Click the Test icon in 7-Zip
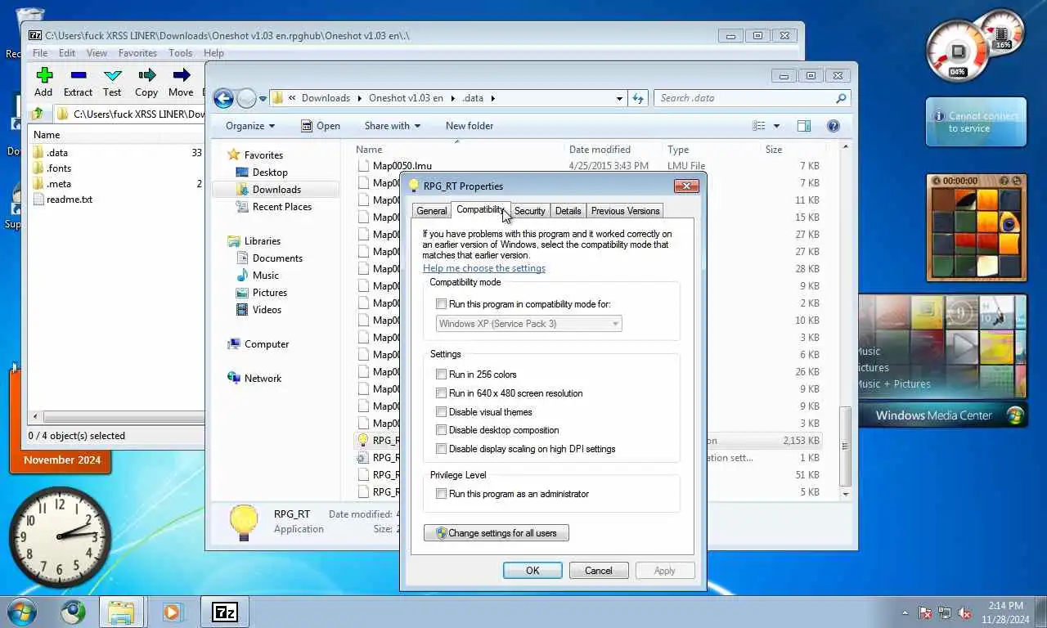The height and width of the screenshot is (628, 1047). pos(113,75)
